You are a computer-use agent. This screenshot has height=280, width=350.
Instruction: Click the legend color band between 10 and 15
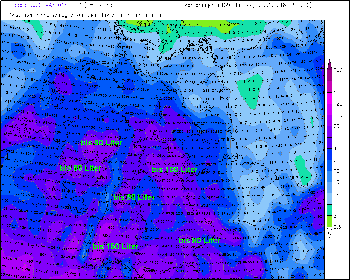click(329, 188)
